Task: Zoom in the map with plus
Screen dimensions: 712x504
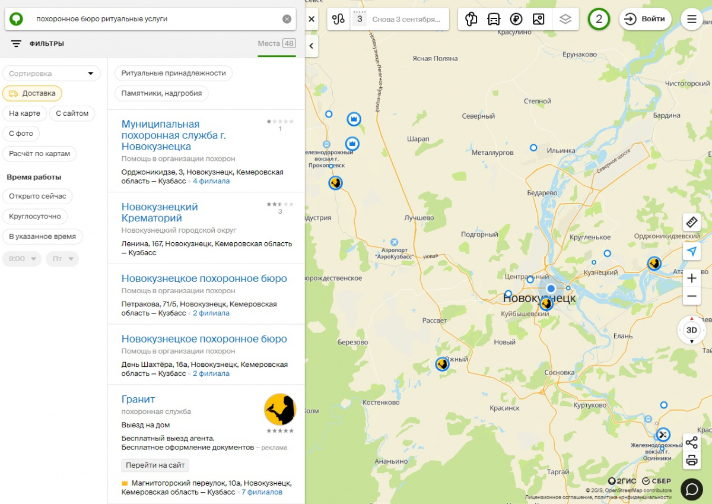Action: (692, 278)
